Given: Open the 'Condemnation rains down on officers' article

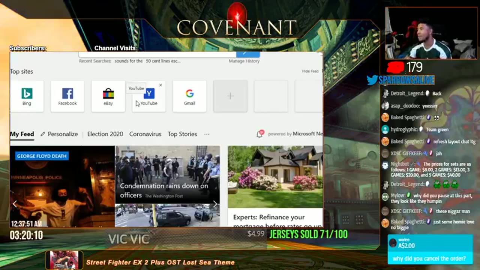Looking at the screenshot, I should point(167,175).
